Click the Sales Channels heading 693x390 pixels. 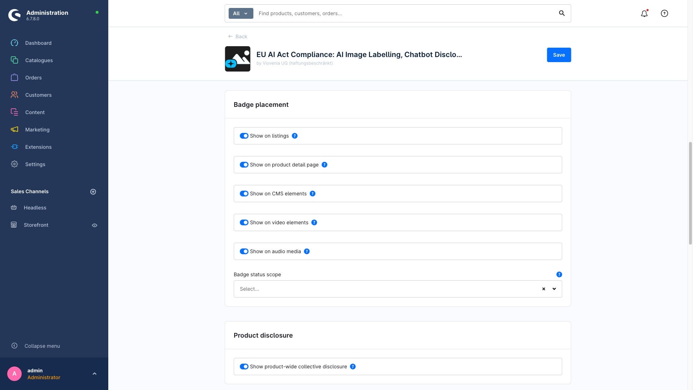(30, 191)
